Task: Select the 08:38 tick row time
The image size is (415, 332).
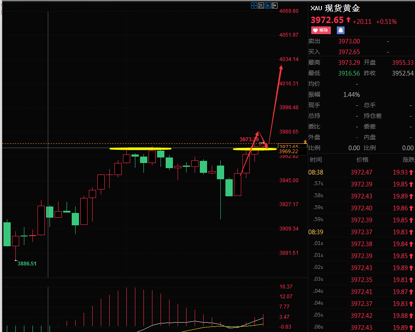Action: coord(316,172)
